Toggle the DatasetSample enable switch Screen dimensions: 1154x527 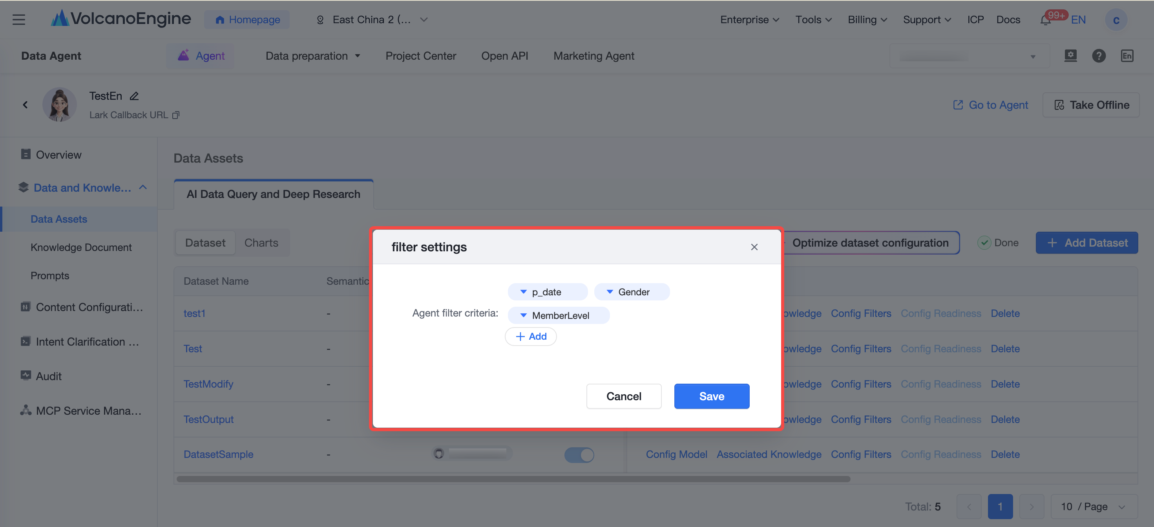point(579,454)
